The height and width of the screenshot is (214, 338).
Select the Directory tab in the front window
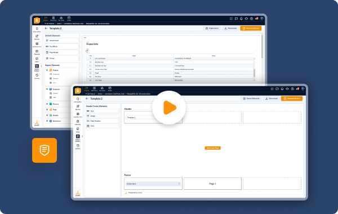click(x=94, y=89)
